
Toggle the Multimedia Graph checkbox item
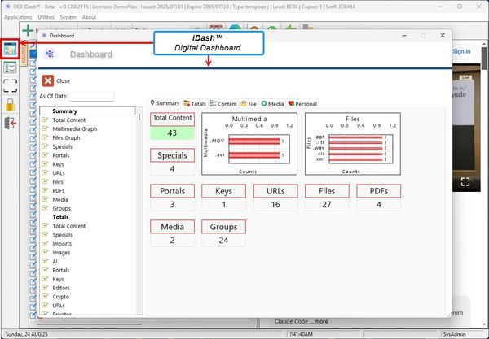click(46, 129)
